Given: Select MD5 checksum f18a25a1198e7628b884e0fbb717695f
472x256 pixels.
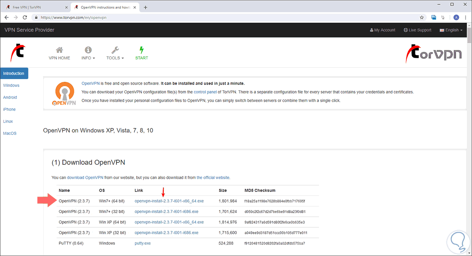Looking at the screenshot, I should 275,201.
